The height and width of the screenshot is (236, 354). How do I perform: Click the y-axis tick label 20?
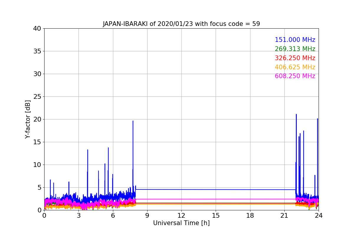click(37, 119)
